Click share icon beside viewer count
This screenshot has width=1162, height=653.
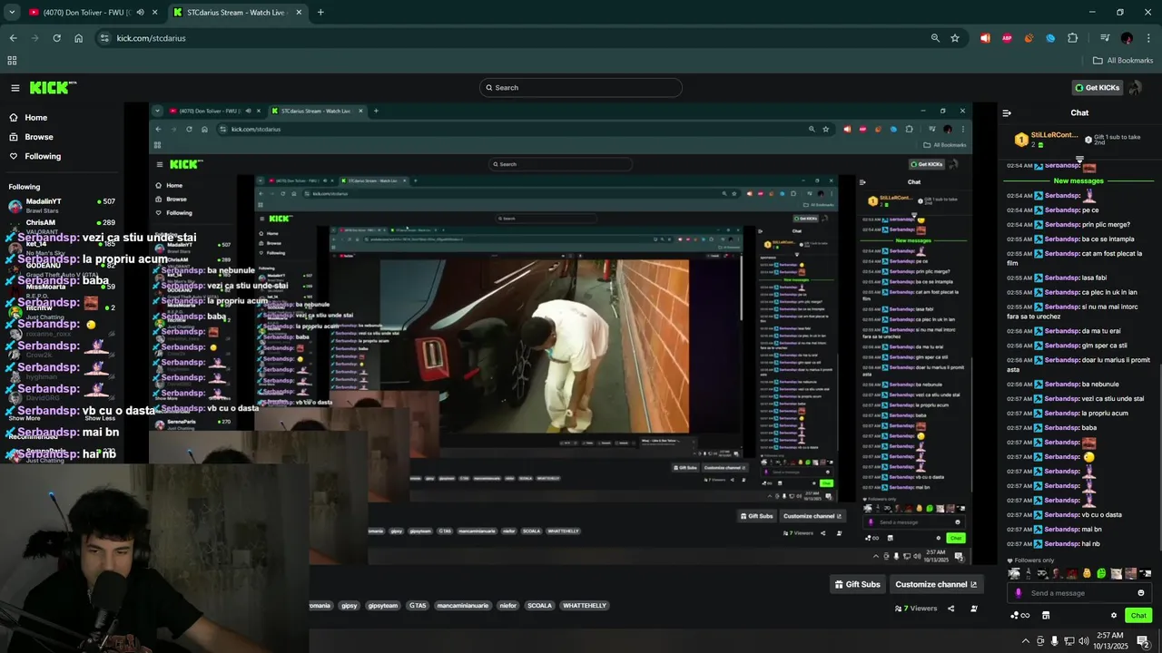click(951, 609)
